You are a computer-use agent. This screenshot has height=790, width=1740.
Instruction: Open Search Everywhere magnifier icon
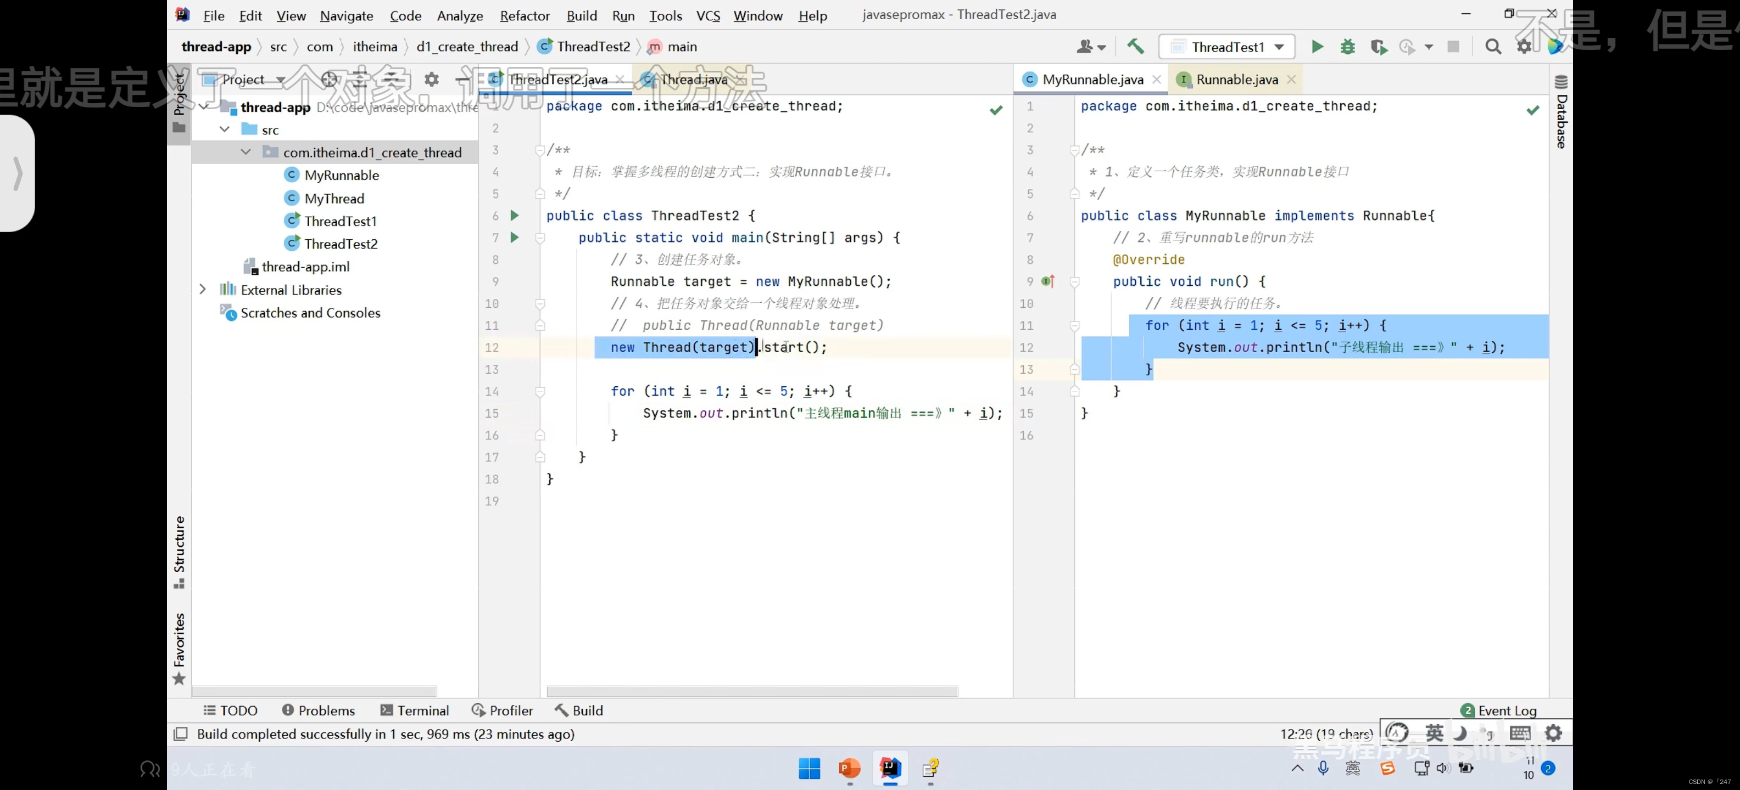[1493, 47]
